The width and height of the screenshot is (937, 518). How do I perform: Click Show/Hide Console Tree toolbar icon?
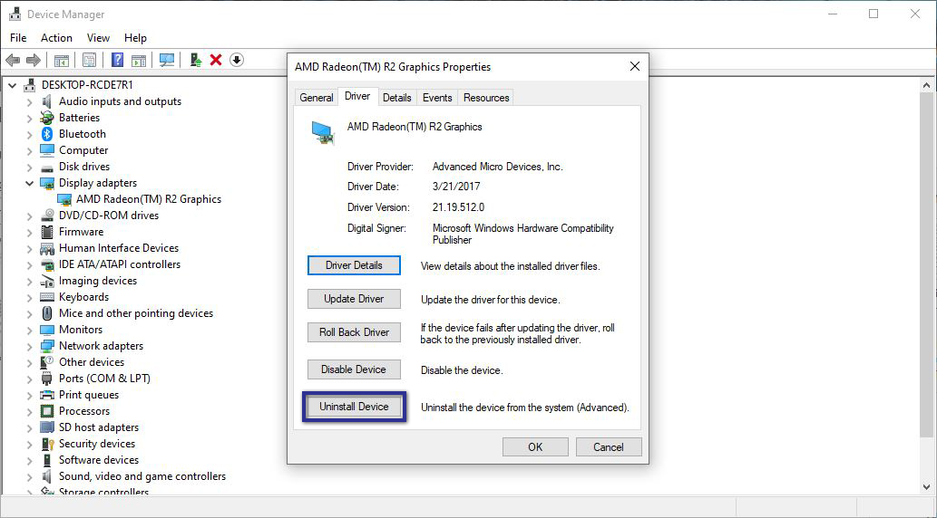[x=62, y=60]
